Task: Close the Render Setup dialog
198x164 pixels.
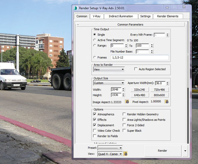Action: coord(184,7)
